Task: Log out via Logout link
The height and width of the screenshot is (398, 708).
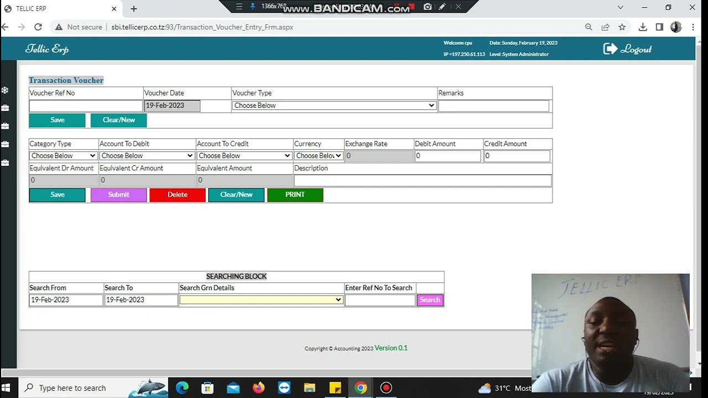Action: tap(627, 49)
